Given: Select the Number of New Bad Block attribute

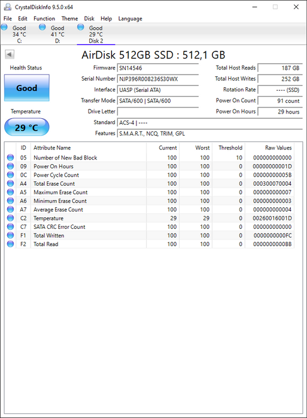Looking at the screenshot, I should 65,158.
